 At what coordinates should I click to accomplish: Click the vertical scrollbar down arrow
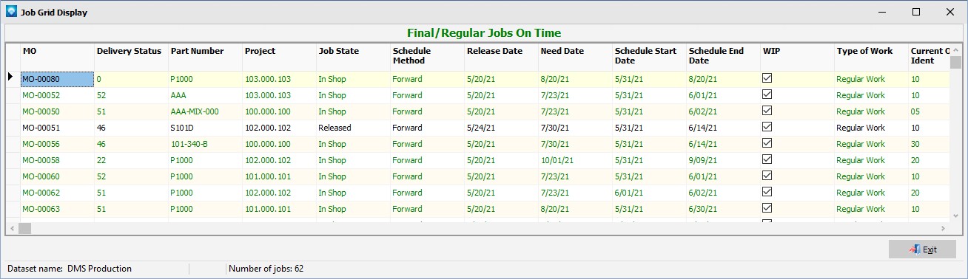click(955, 216)
